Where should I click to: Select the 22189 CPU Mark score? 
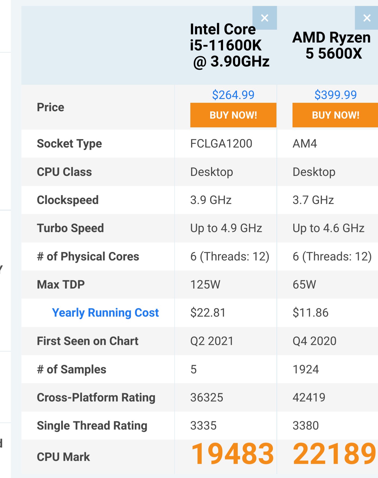click(334, 454)
